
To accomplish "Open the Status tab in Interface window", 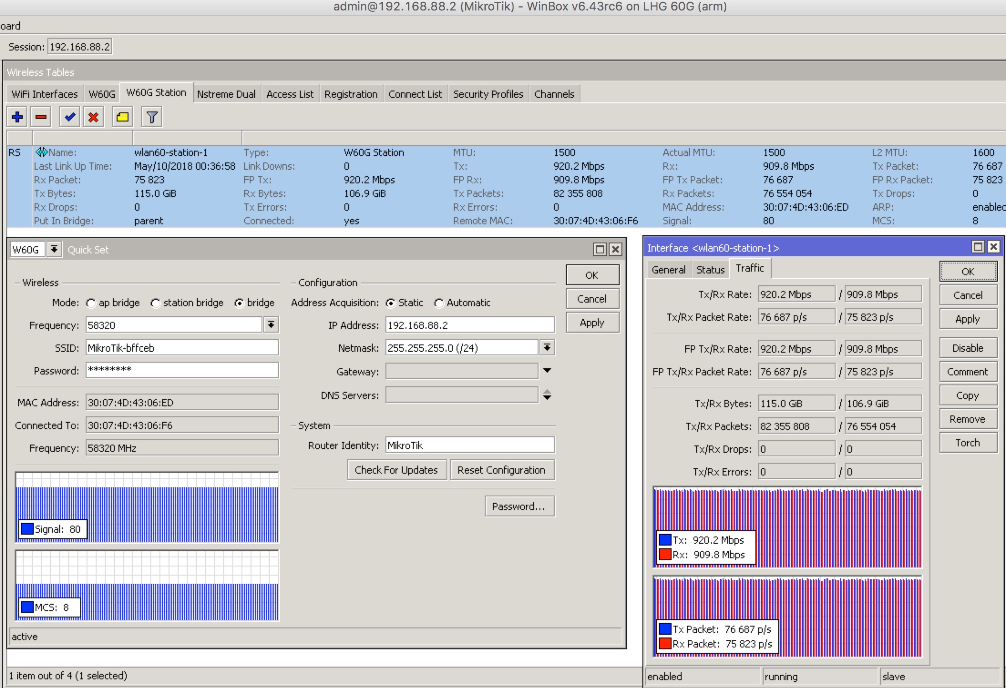I will click(x=710, y=269).
